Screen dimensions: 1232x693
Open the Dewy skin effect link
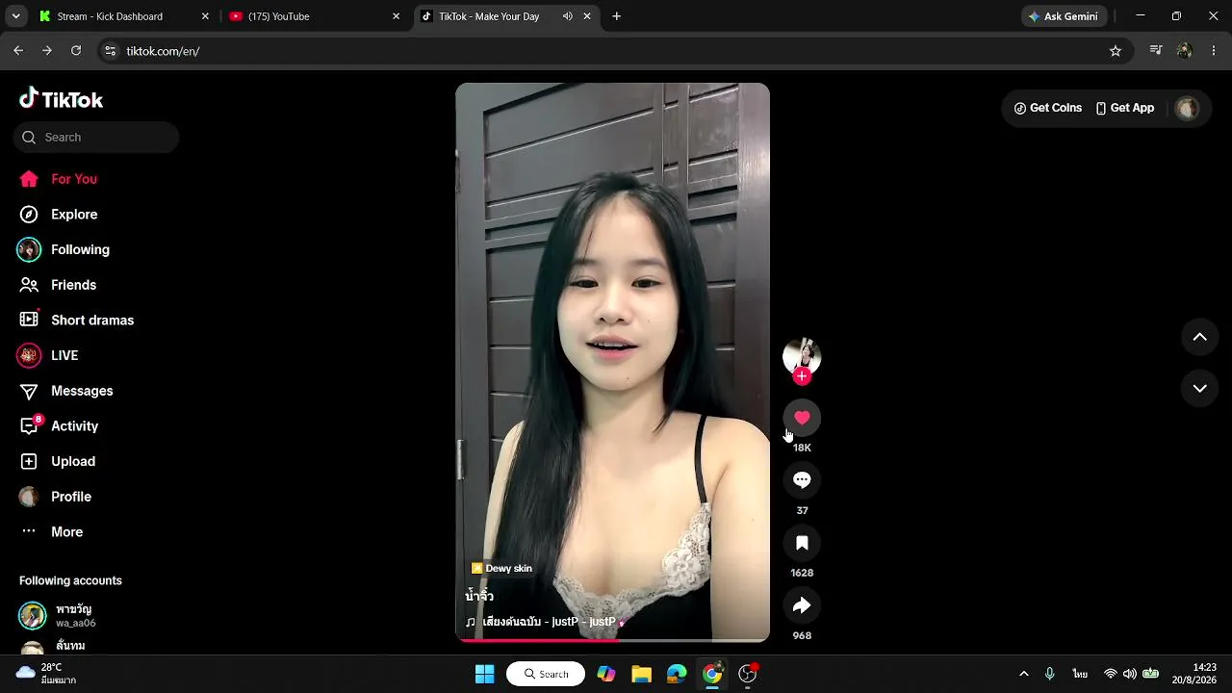pyautogui.click(x=501, y=569)
